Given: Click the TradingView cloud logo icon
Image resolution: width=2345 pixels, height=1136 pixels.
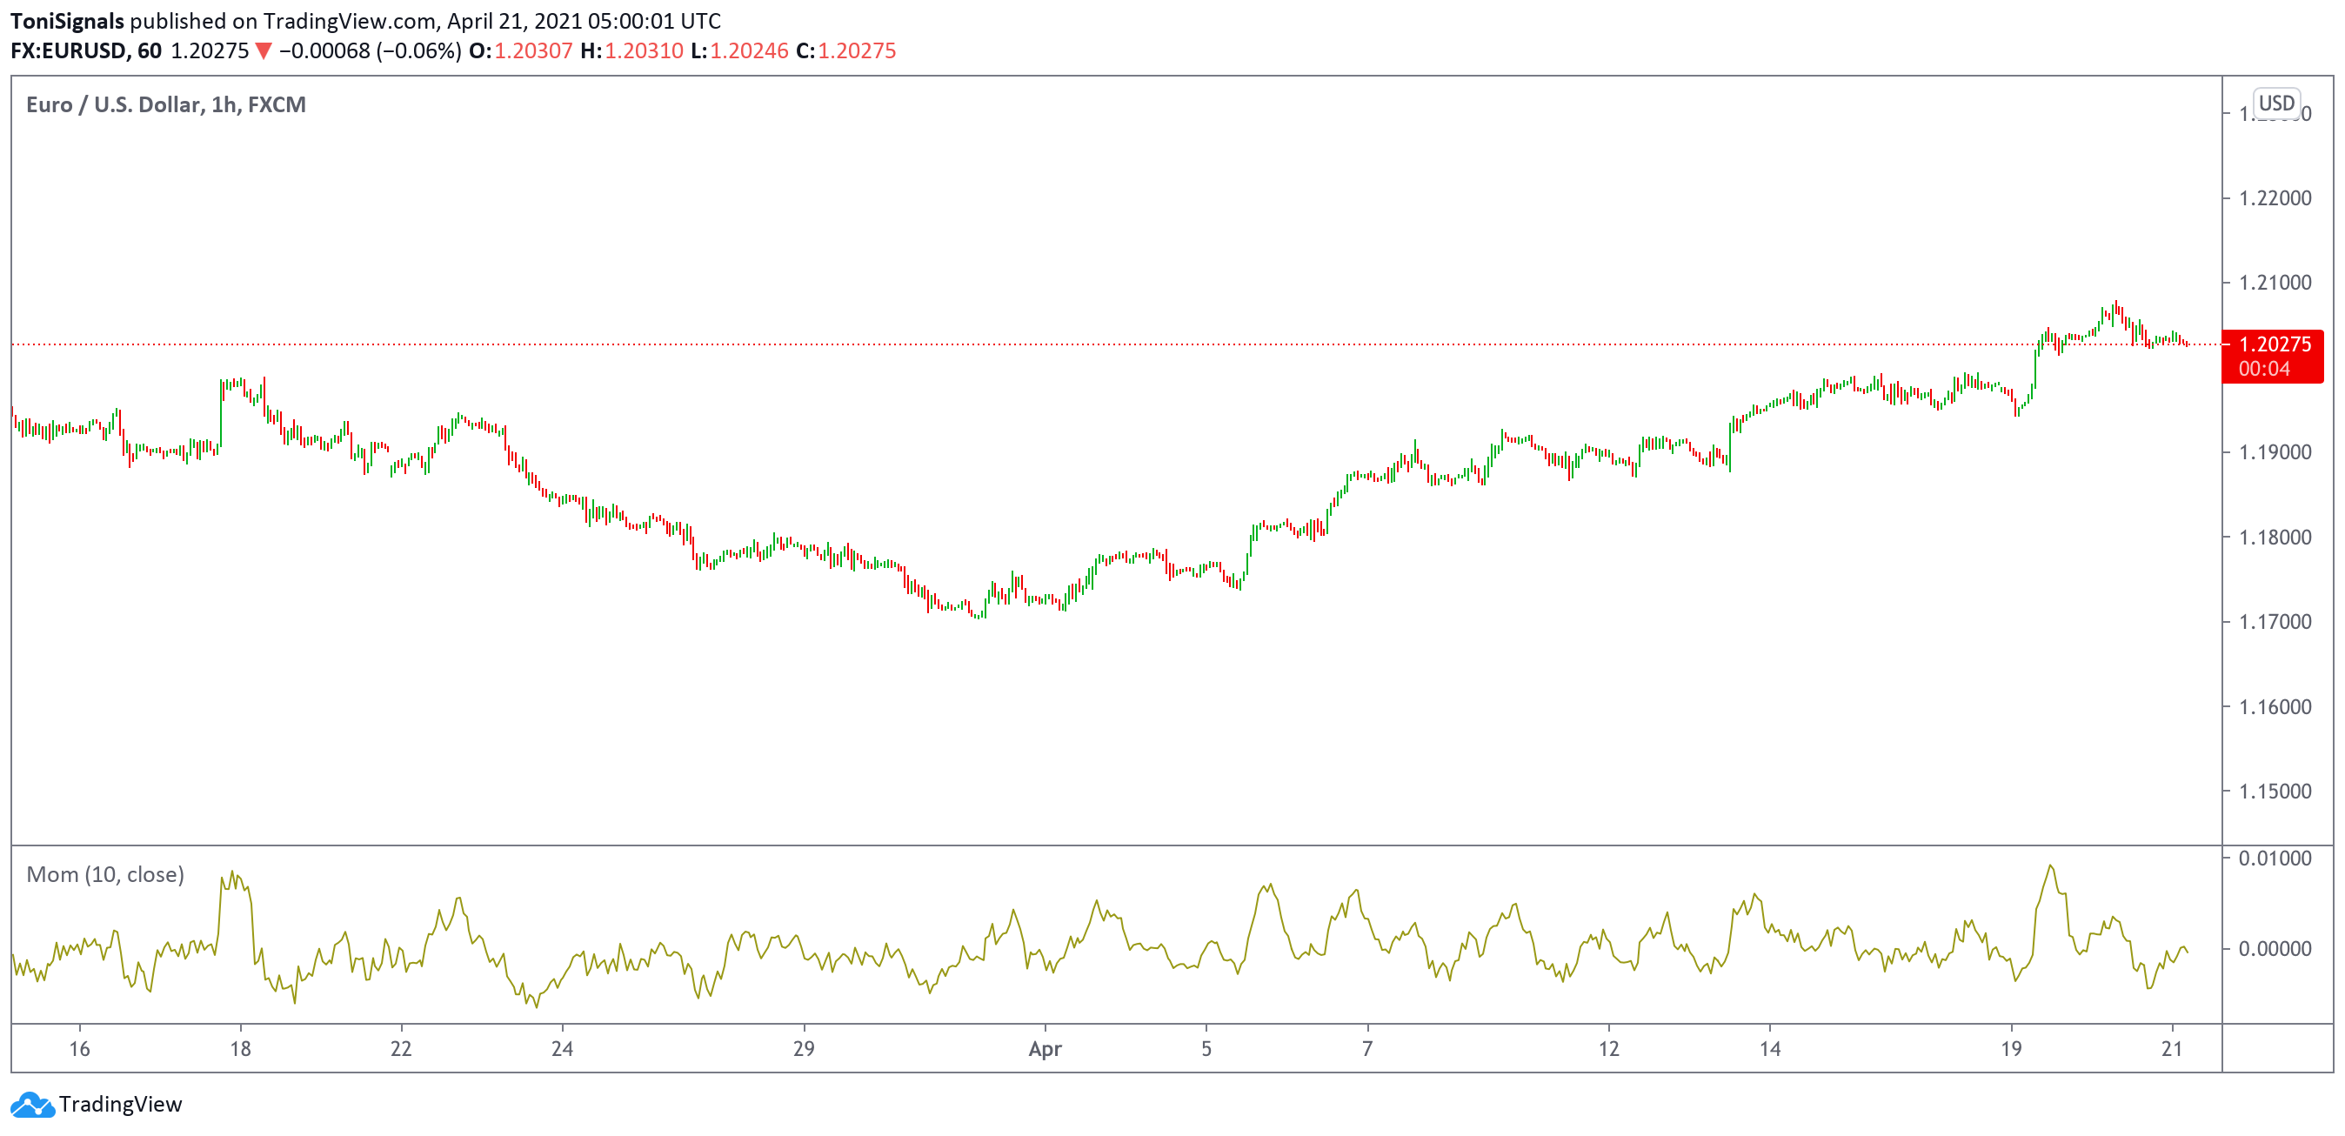Looking at the screenshot, I should point(32,1104).
